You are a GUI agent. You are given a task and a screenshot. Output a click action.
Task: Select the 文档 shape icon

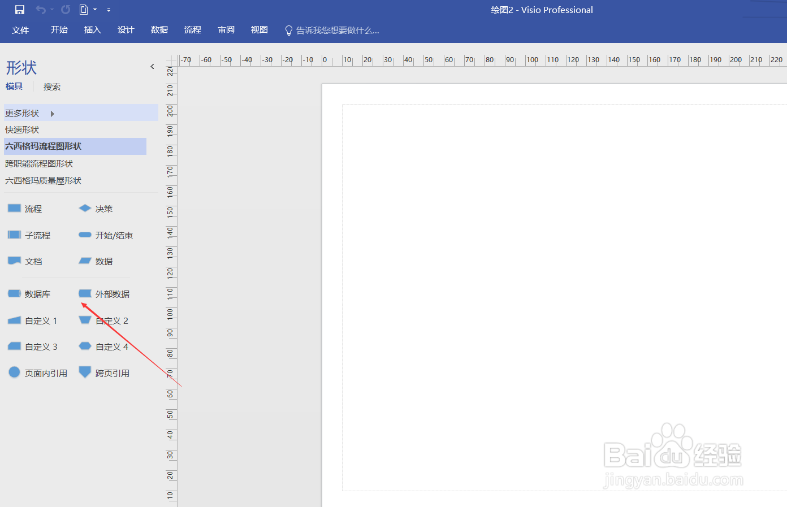point(14,261)
